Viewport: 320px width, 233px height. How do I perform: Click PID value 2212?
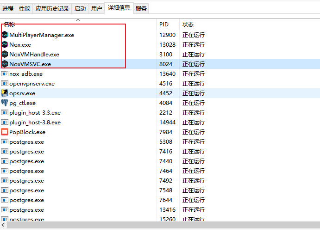tap(166, 113)
